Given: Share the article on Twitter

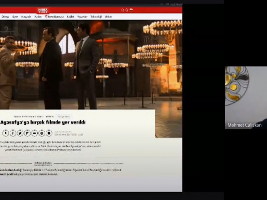Looking at the screenshot, I should point(20,133).
